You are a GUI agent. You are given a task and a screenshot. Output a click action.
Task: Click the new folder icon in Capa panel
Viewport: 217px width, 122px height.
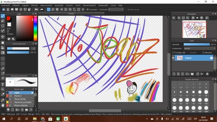click(192, 74)
